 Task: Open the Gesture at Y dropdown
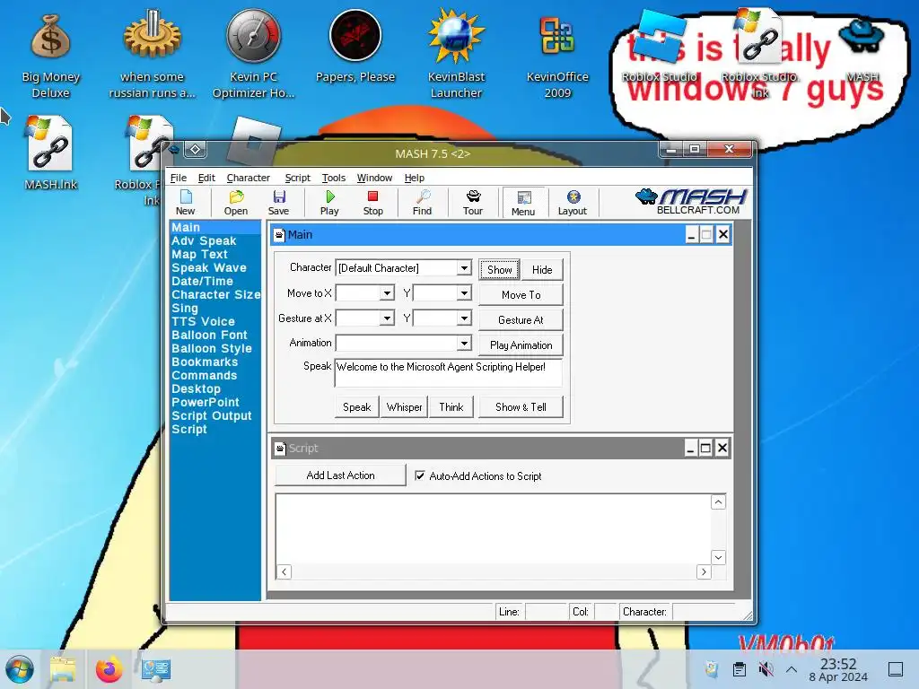click(464, 318)
